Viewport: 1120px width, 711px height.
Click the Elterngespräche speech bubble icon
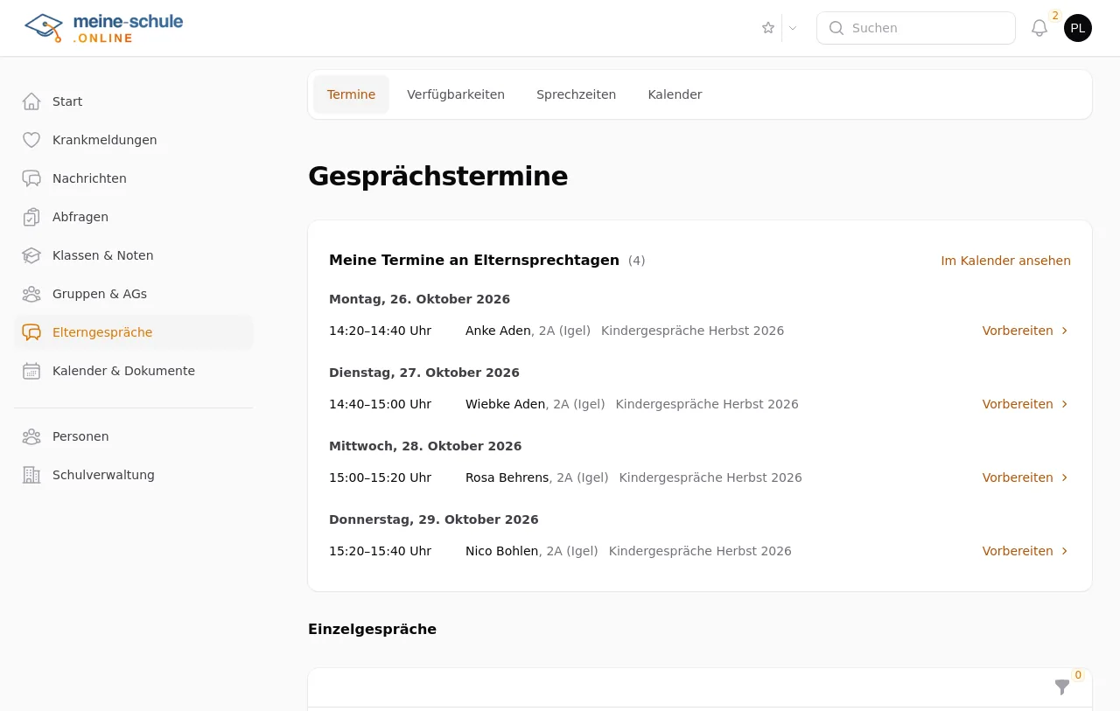coord(31,332)
